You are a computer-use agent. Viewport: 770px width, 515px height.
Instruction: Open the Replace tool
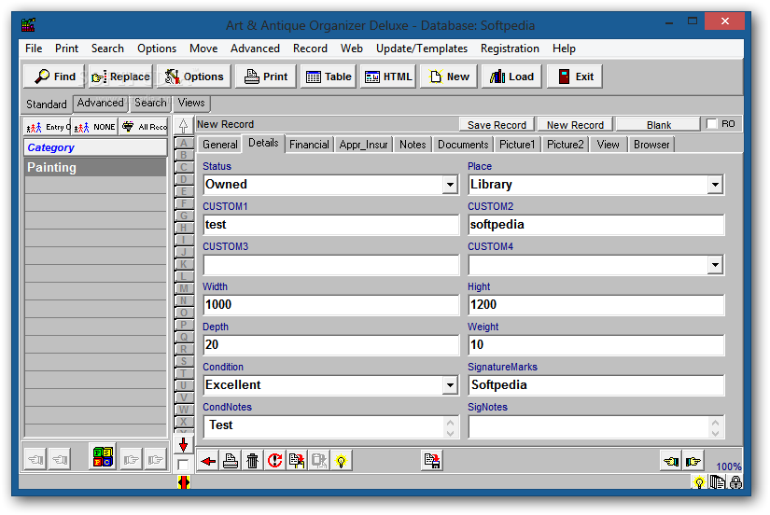coord(120,77)
